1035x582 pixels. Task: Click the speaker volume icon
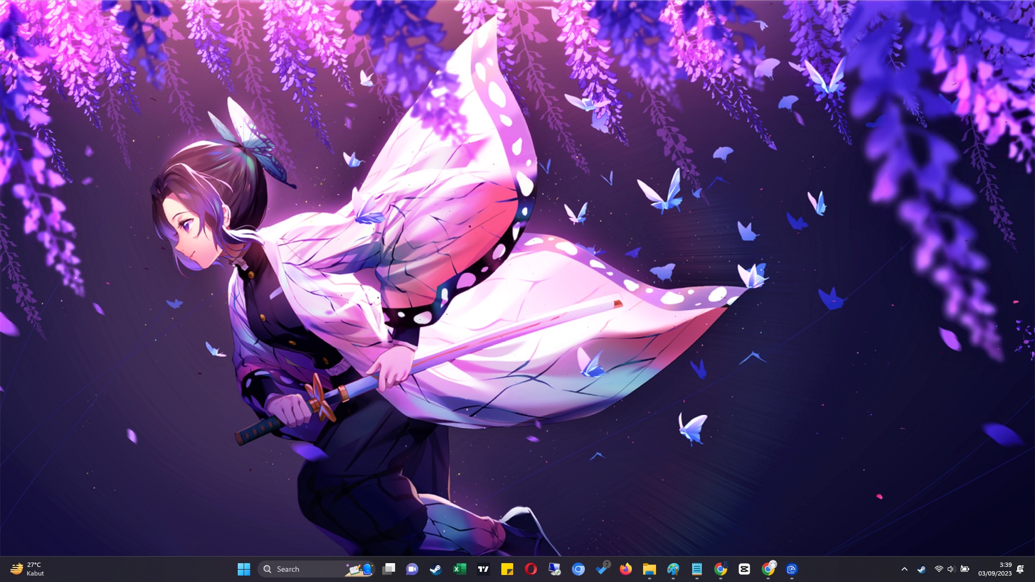click(x=951, y=569)
